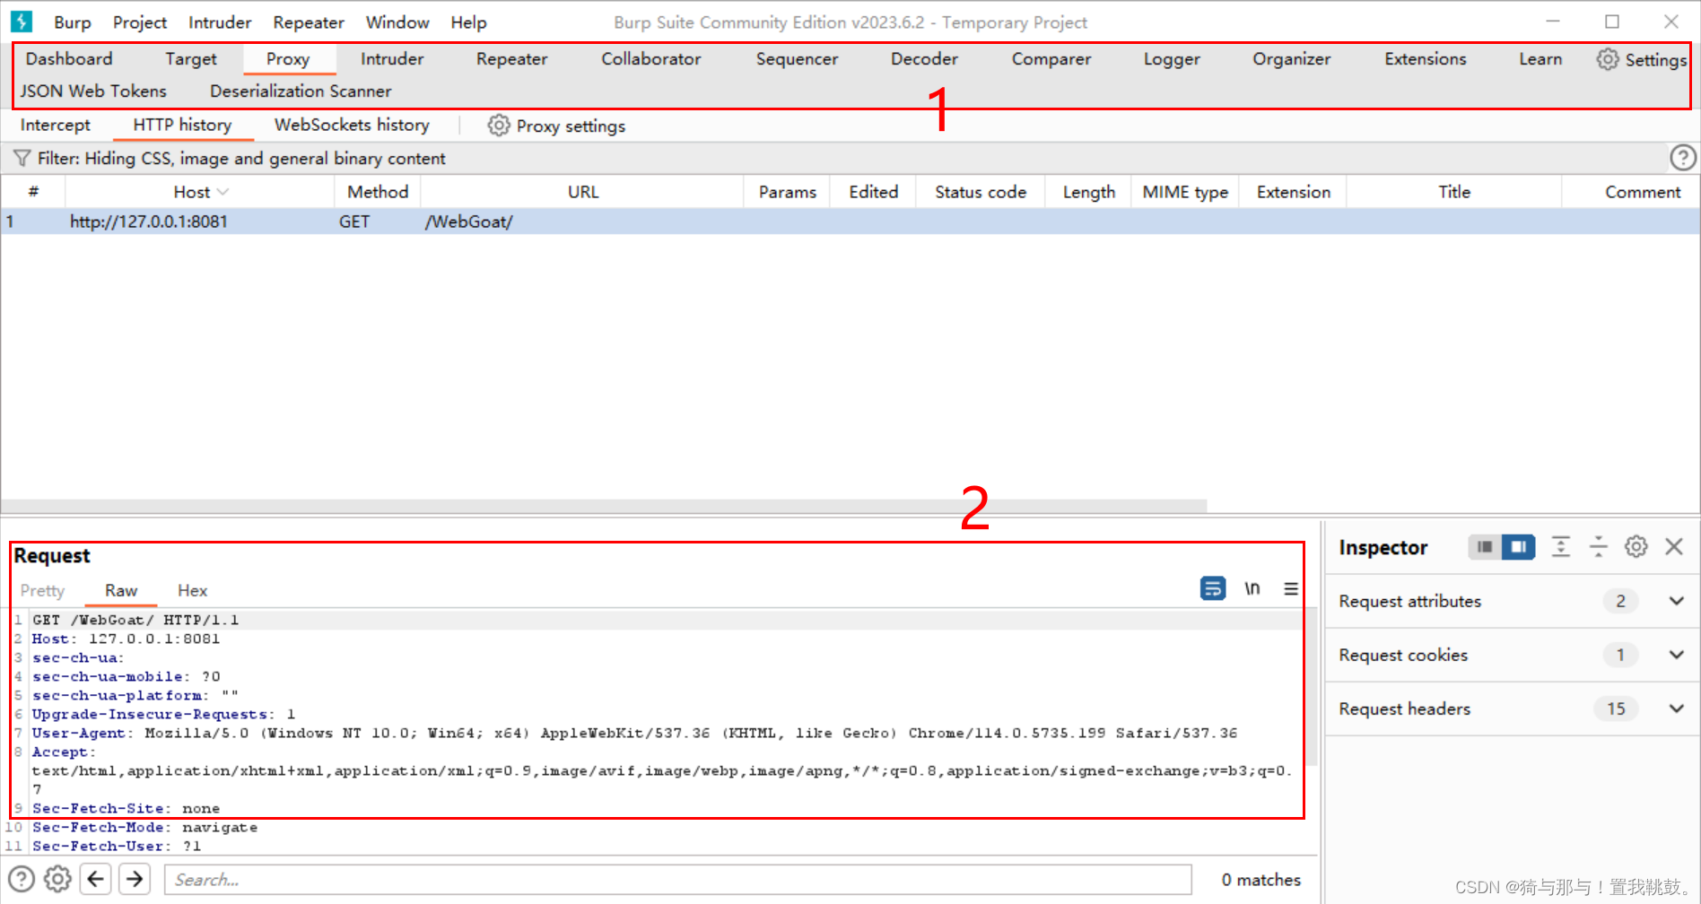1701x904 pixels.
Task: Open the Burp Suite logo icon
Action: point(22,22)
